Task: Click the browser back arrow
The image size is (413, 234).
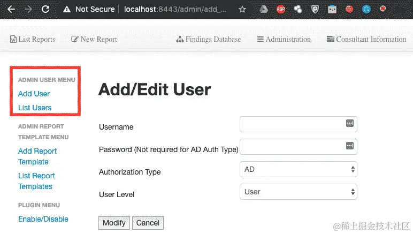Action: [11, 9]
